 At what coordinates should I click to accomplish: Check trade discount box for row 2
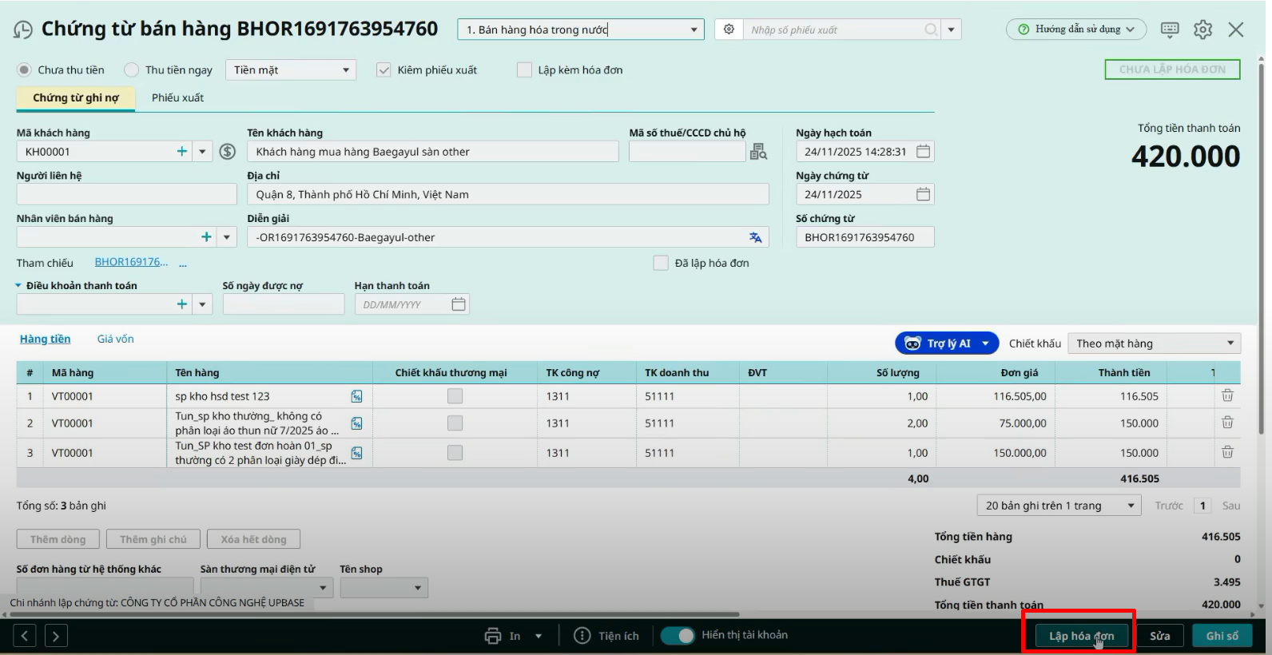pos(455,423)
